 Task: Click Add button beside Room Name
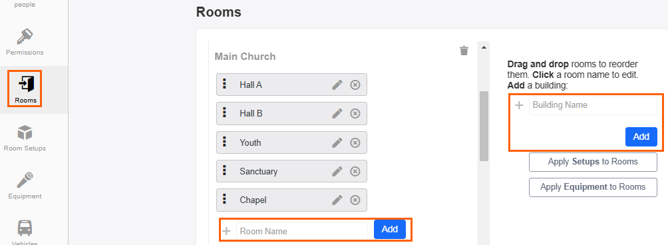(389, 229)
